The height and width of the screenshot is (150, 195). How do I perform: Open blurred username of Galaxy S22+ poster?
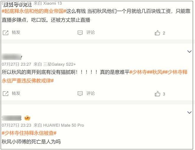tap(12, 57)
